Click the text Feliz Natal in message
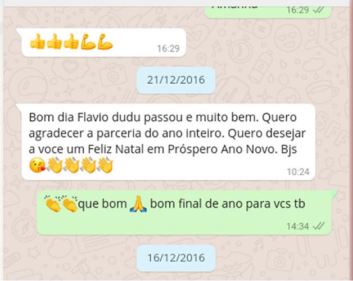 tap(116, 149)
